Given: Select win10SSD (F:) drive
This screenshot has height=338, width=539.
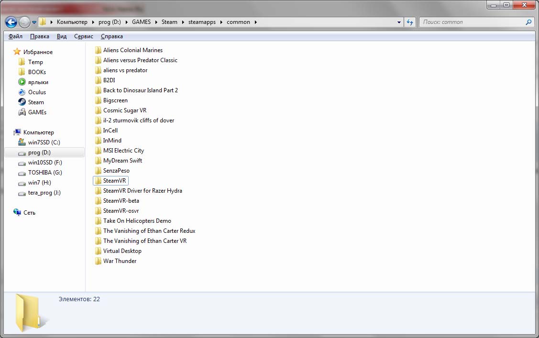Looking at the screenshot, I should (40, 163).
